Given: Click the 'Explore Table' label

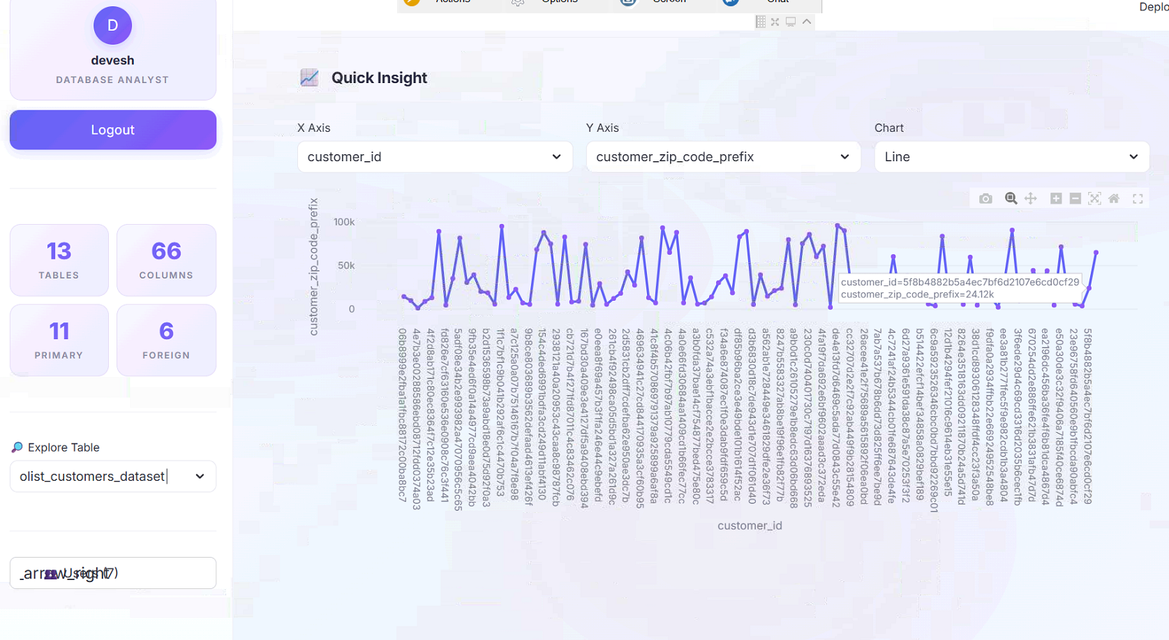Looking at the screenshot, I should (64, 447).
